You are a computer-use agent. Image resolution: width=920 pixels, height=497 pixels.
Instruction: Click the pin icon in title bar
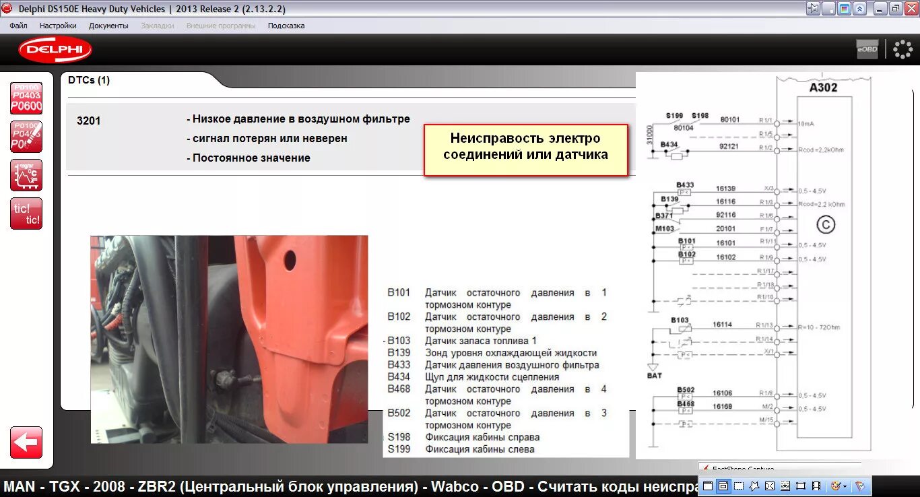point(814,9)
